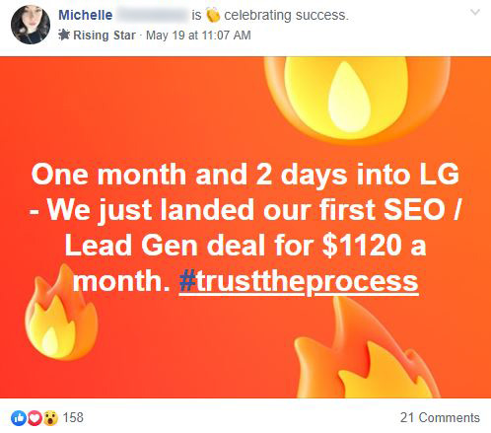Click the clapping hands celebrating emoji
Viewport: 491px width, 433px height.
213,15
